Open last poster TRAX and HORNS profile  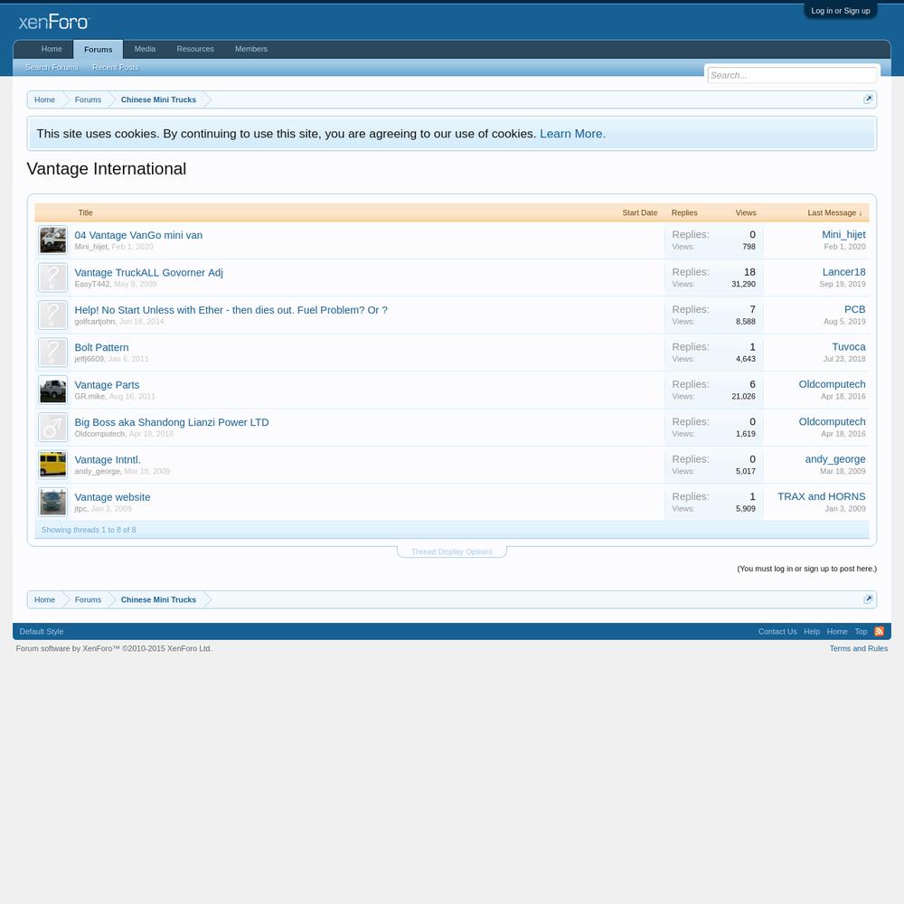tap(821, 497)
